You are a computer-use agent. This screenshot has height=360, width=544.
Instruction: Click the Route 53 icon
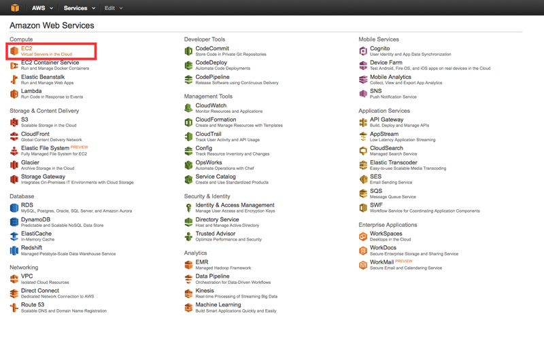(x=14, y=307)
